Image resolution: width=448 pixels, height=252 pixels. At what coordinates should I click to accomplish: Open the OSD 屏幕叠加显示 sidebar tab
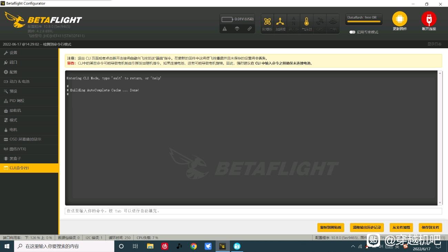pos(29,139)
